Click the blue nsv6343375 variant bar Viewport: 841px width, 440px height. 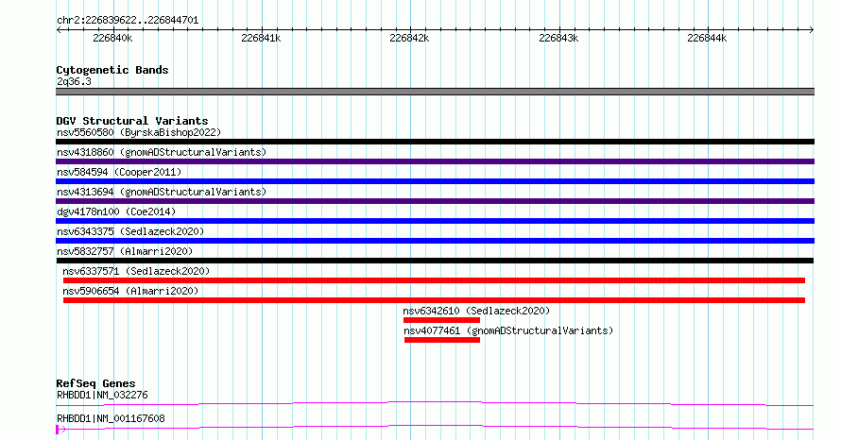tap(435, 241)
